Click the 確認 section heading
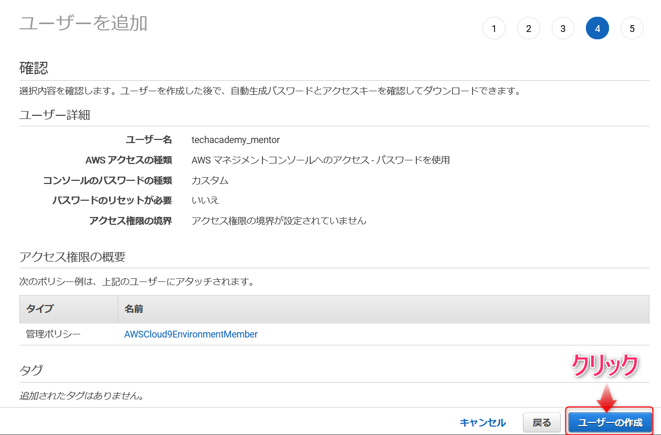 coord(34,68)
